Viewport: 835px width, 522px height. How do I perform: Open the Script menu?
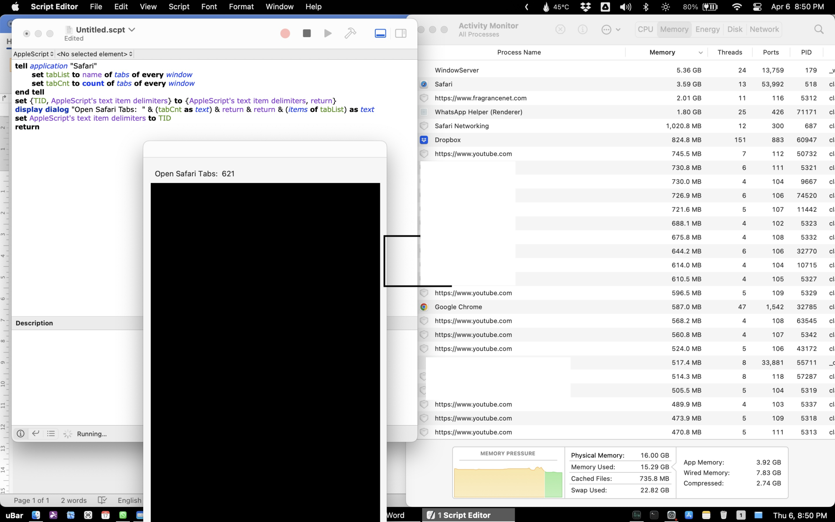(x=179, y=7)
